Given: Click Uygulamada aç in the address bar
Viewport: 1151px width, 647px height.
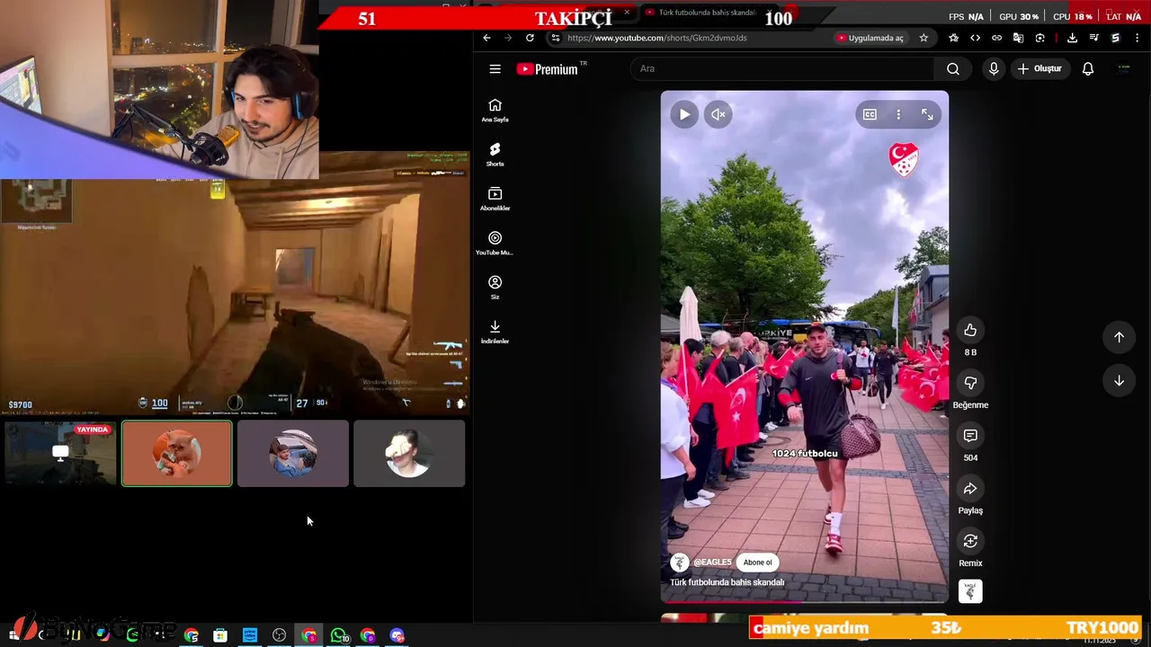Looking at the screenshot, I should [x=870, y=38].
